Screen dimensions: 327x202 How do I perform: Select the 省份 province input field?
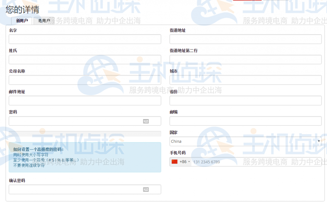coord(245,101)
